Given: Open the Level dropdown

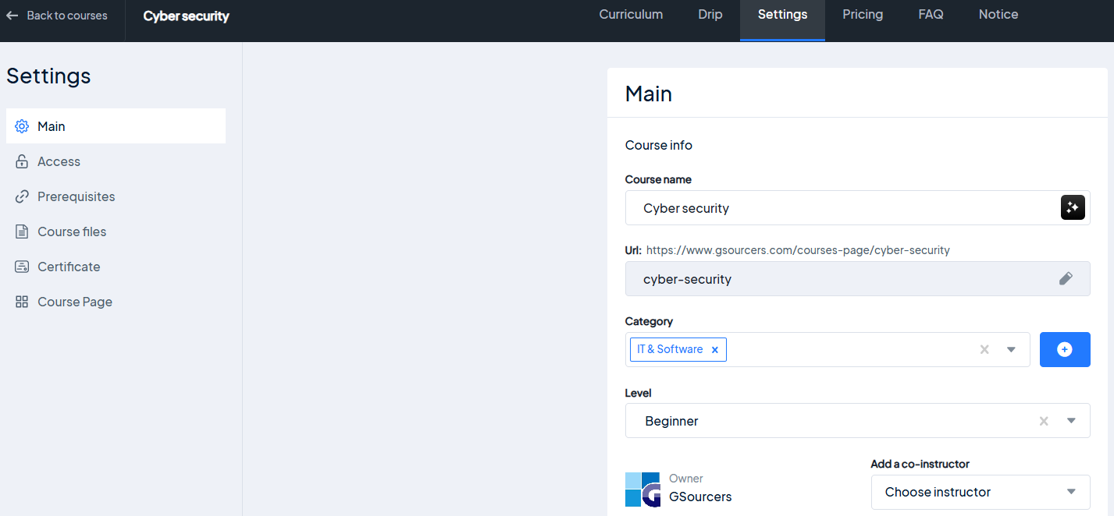Looking at the screenshot, I should point(1071,421).
